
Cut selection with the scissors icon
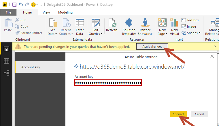pyautogui.click(x=20, y=20)
